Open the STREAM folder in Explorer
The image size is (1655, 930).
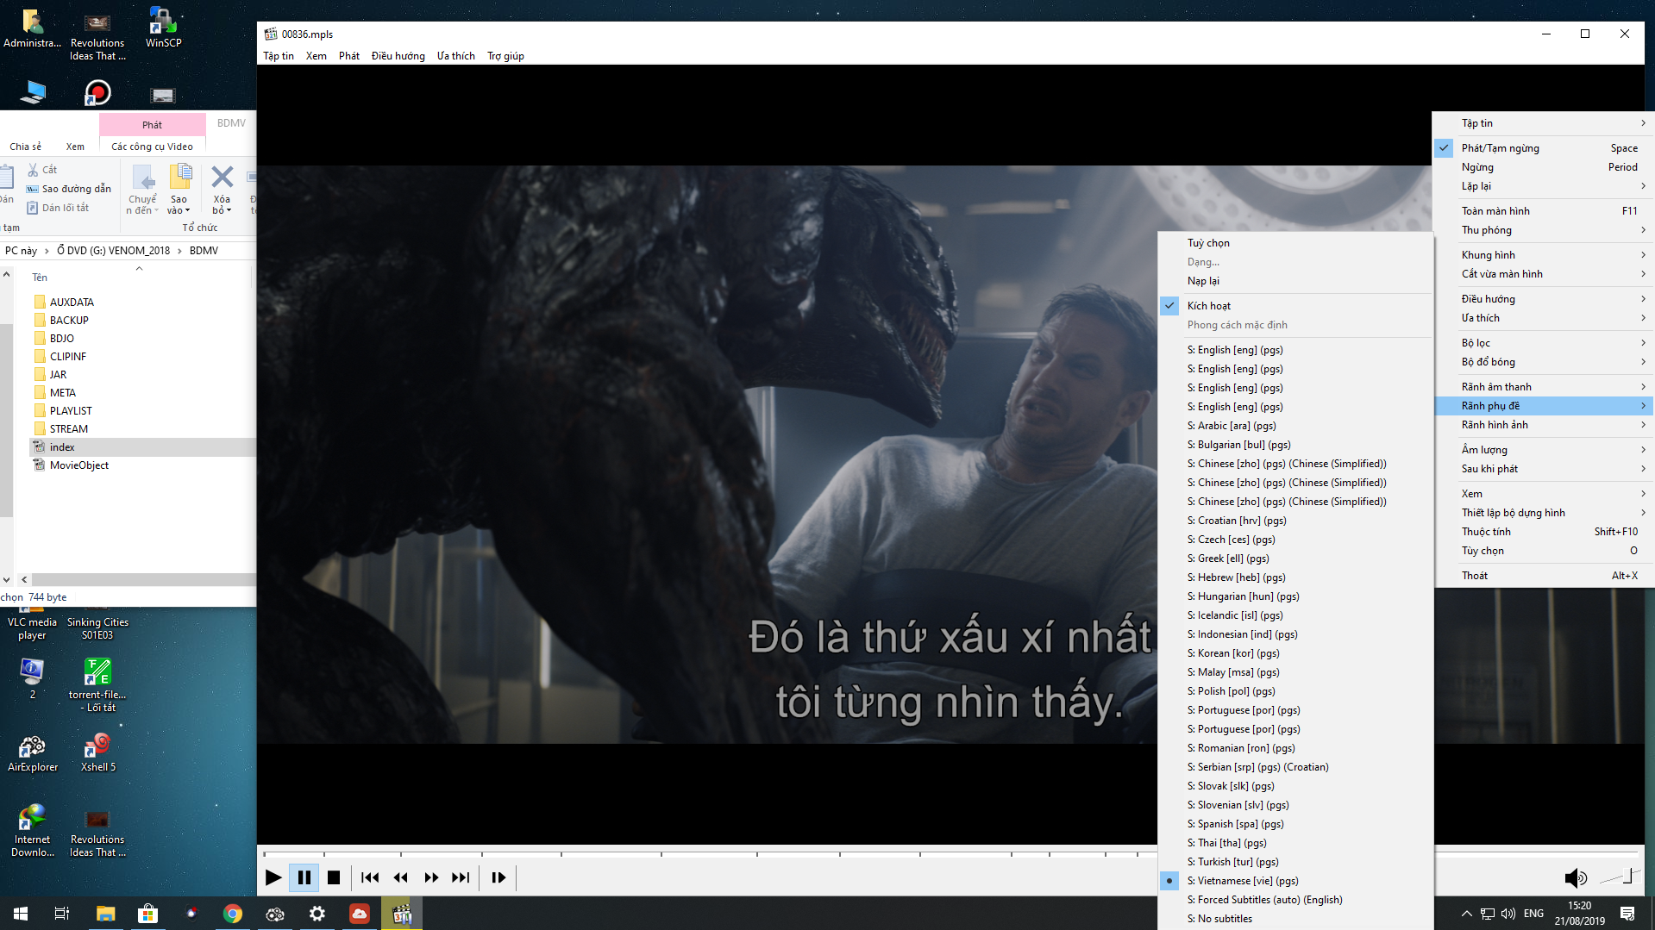69,429
